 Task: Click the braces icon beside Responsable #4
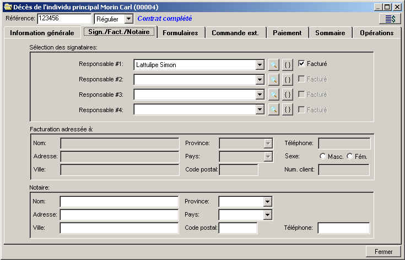click(x=287, y=110)
